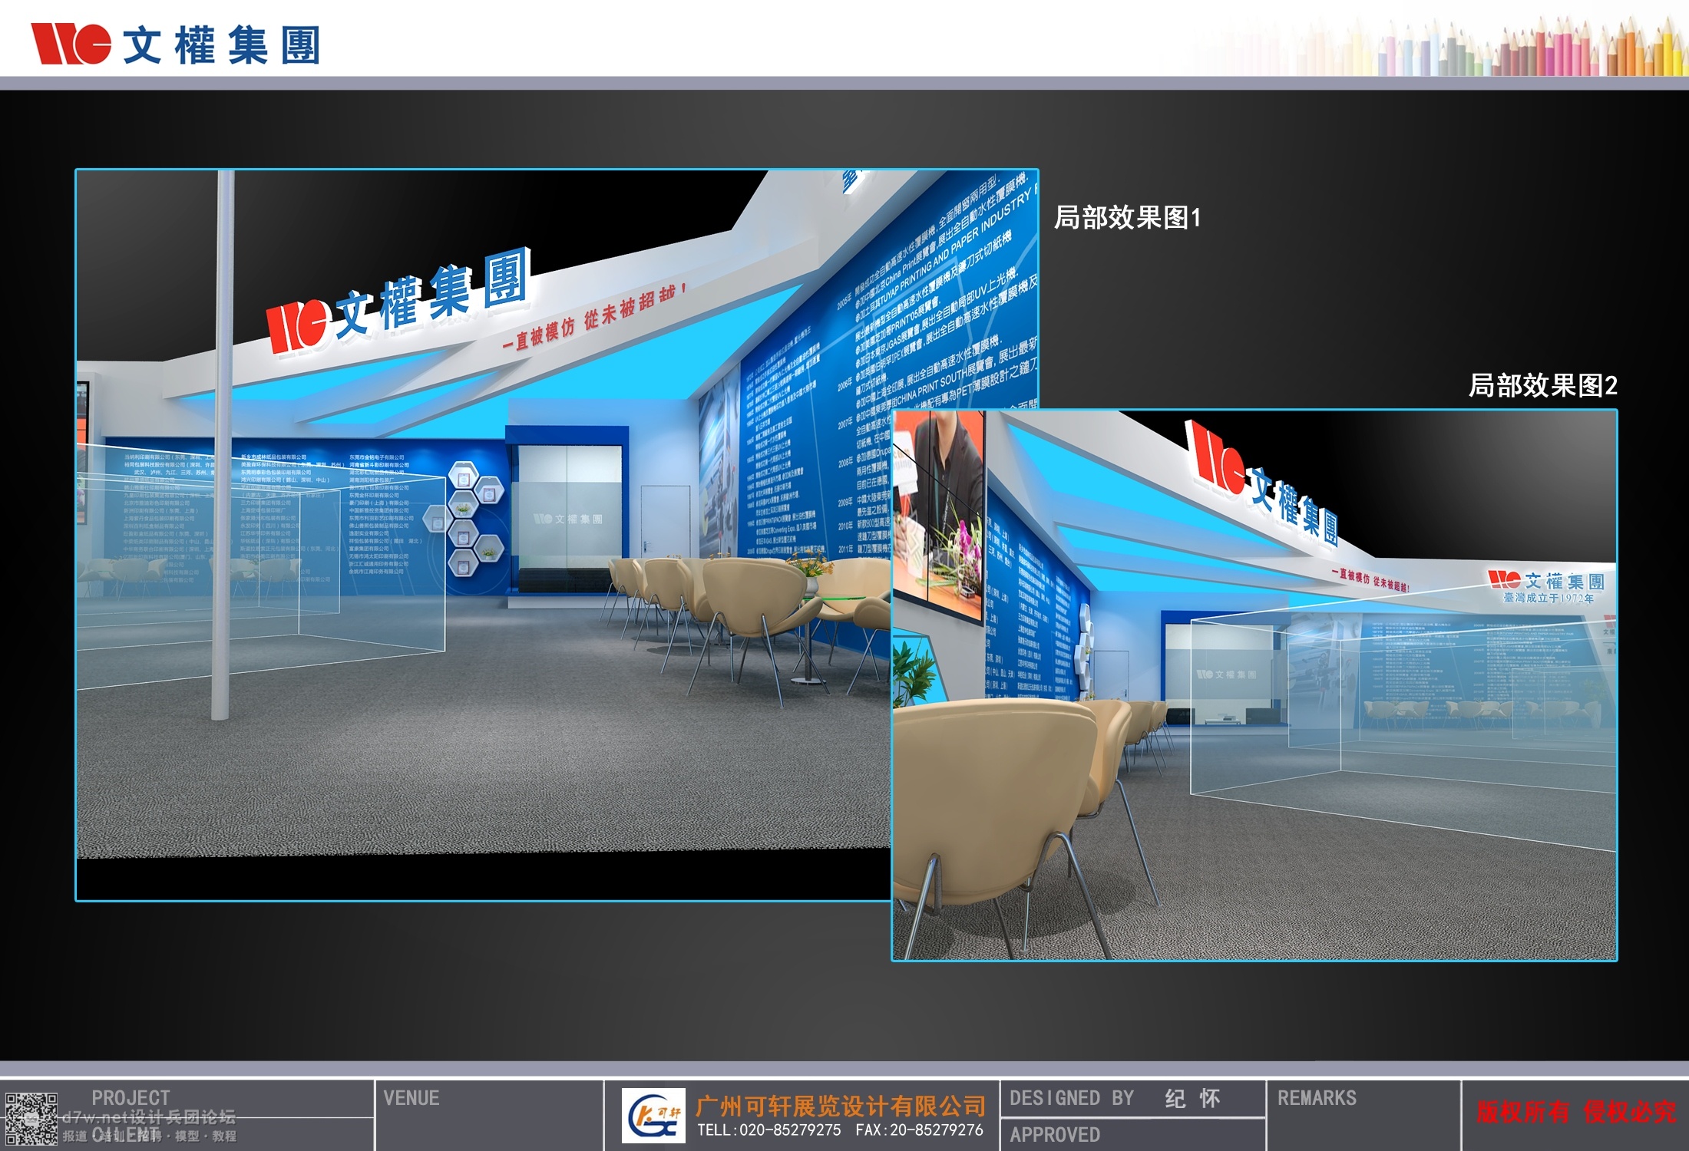Click the red copyright text 版权所有 侵权必究
The image size is (1689, 1151).
pyautogui.click(x=1576, y=1112)
